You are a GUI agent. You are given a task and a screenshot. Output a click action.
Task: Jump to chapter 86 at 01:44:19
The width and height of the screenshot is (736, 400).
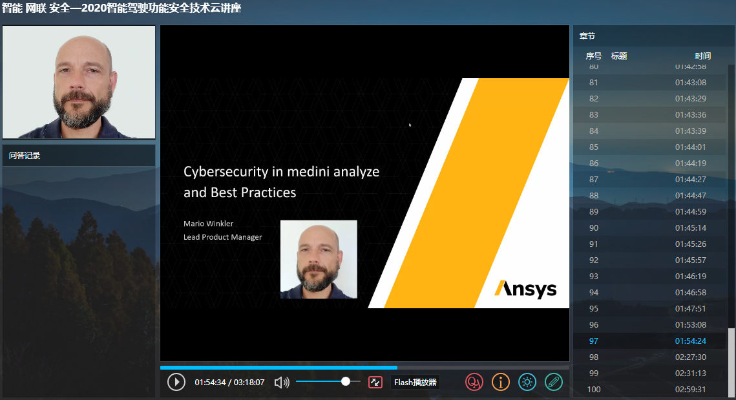click(650, 163)
